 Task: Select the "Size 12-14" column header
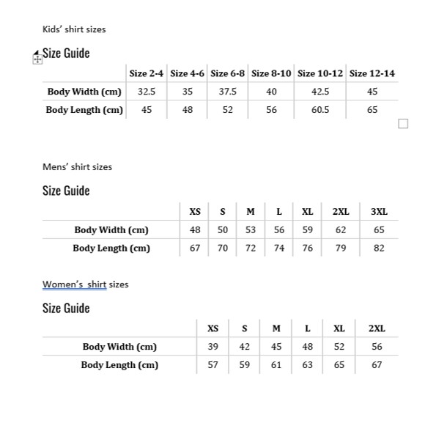(372, 73)
